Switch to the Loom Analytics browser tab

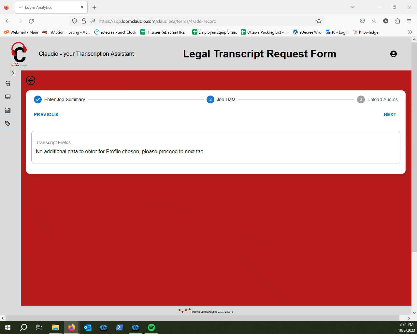pyautogui.click(x=49, y=7)
